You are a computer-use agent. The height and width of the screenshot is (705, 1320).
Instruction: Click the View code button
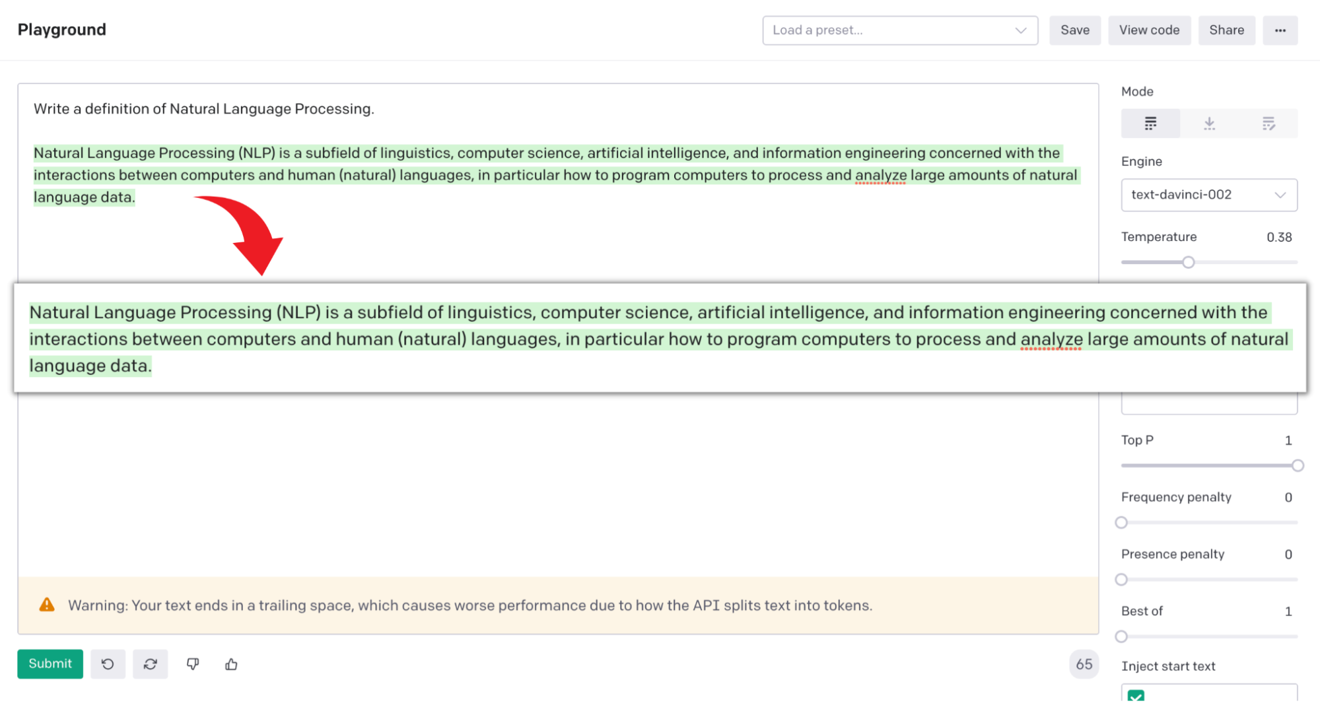(1149, 30)
